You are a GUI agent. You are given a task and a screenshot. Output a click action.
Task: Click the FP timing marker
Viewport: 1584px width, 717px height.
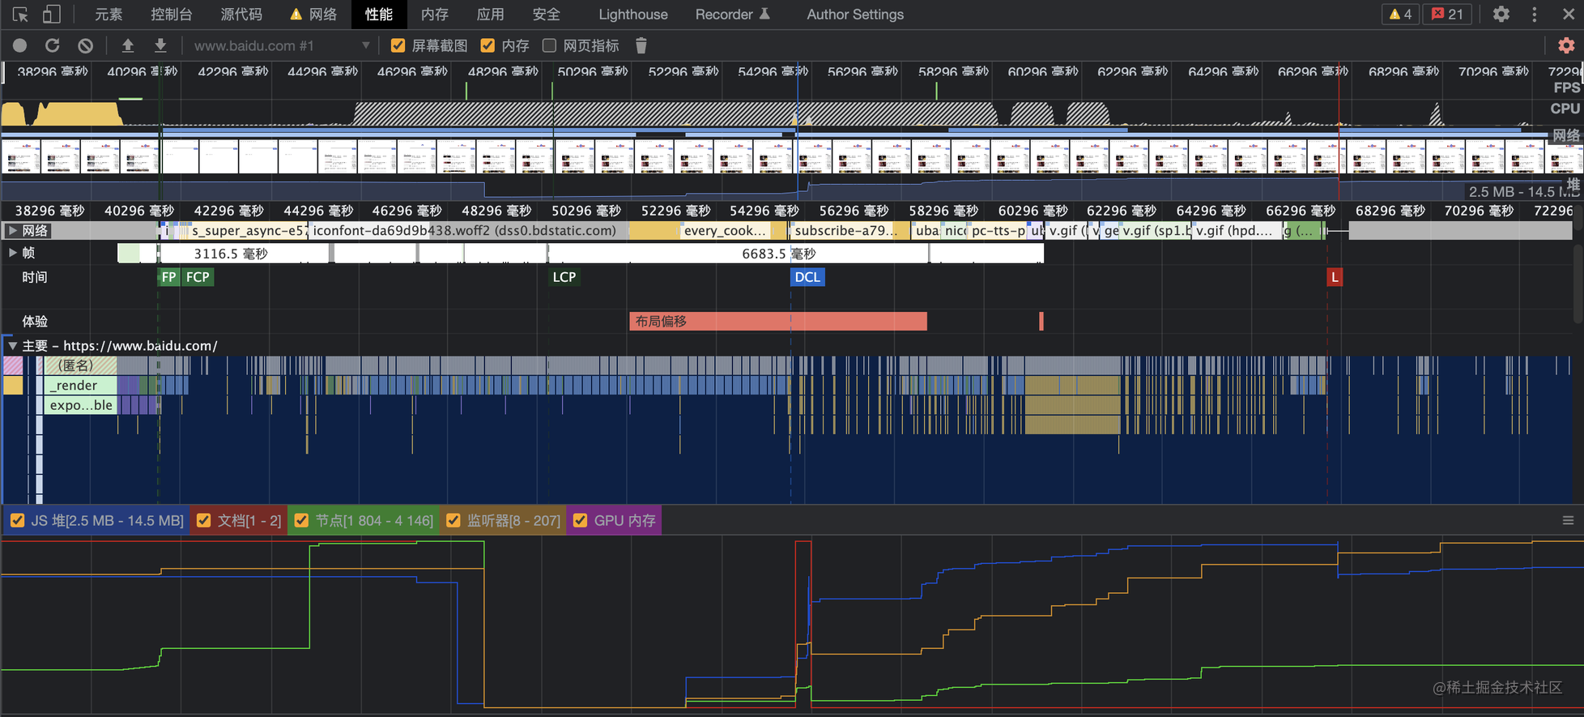[x=168, y=277]
